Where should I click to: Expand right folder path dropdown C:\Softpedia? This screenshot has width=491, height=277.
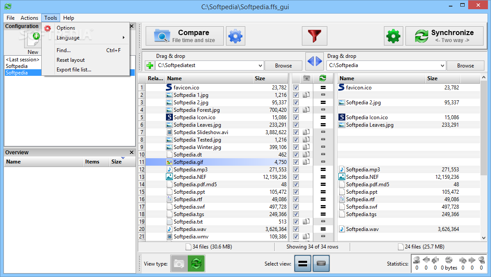pyautogui.click(x=442, y=66)
